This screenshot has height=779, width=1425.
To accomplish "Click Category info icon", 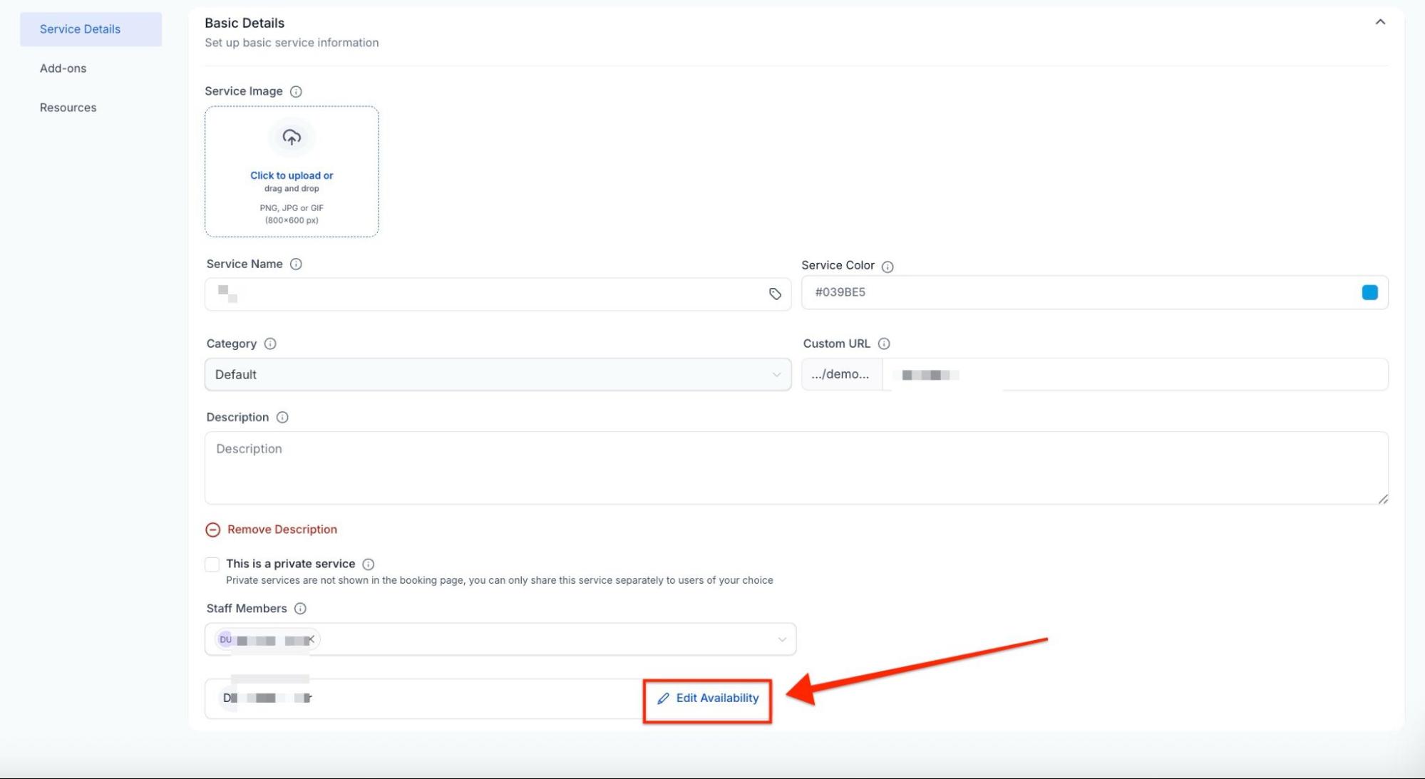I will point(270,344).
